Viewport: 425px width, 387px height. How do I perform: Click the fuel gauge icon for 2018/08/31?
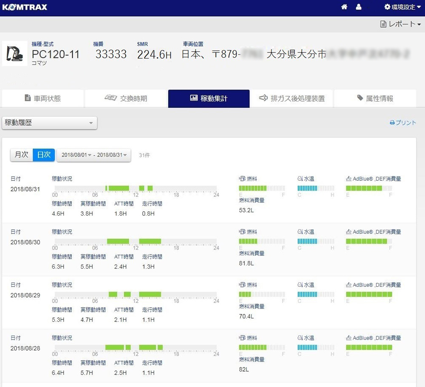pos(242,179)
